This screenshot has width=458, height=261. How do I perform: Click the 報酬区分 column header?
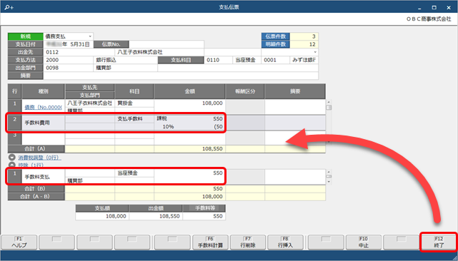tap(245, 91)
